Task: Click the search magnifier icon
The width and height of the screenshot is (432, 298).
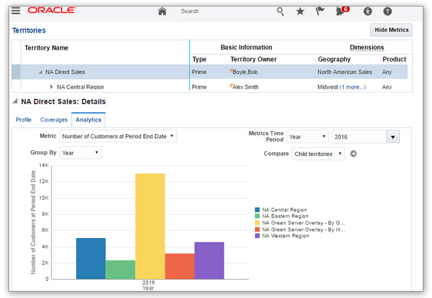Action: 280,11
